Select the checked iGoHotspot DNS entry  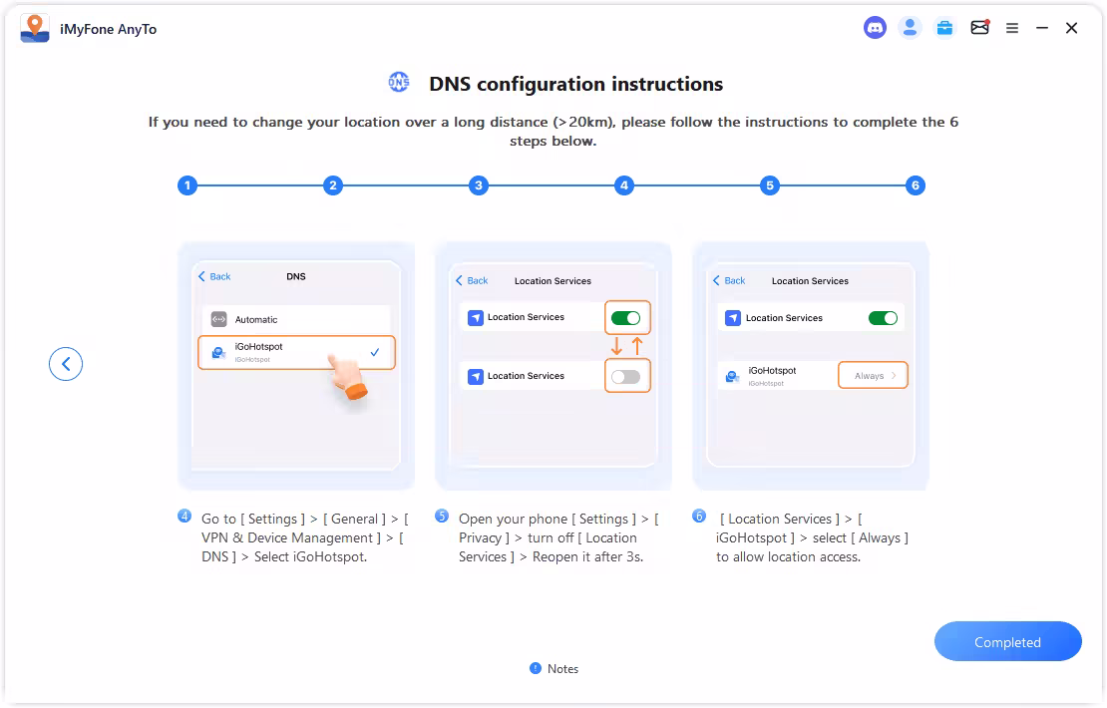[x=295, y=353]
